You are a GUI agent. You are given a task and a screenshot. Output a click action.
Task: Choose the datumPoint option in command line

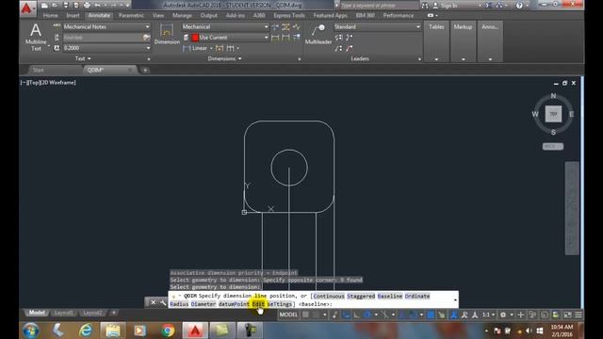[x=234, y=304]
